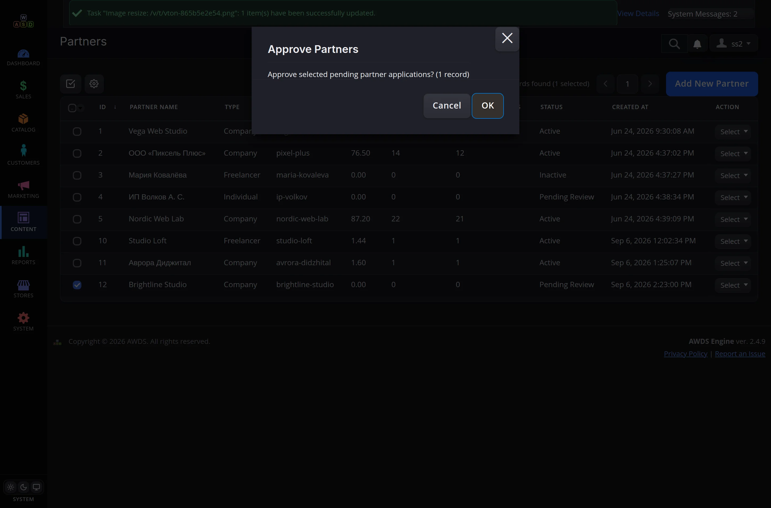Open the Content sidebar section
The width and height of the screenshot is (771, 508).
click(23, 222)
